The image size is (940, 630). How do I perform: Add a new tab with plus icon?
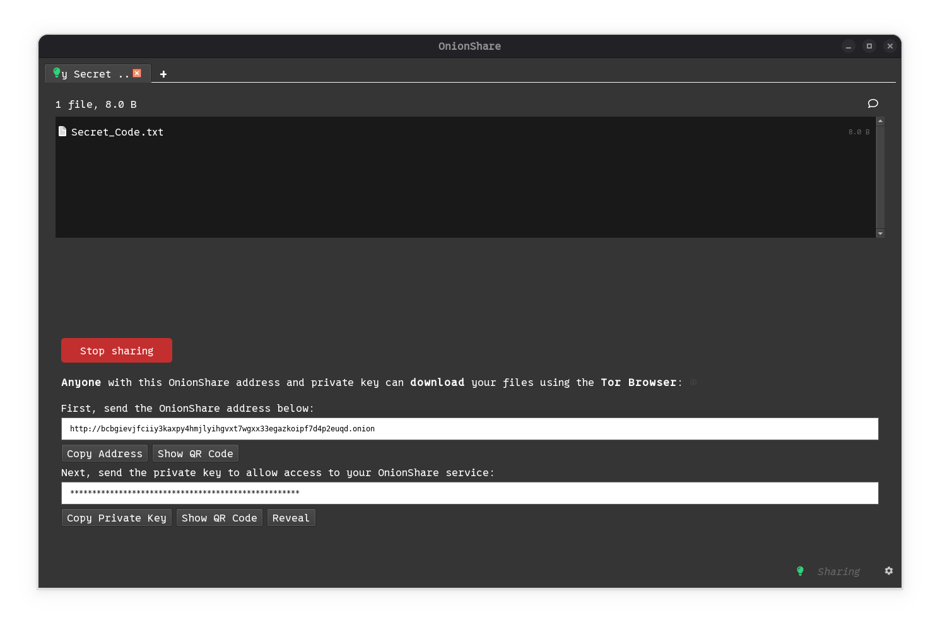[163, 74]
